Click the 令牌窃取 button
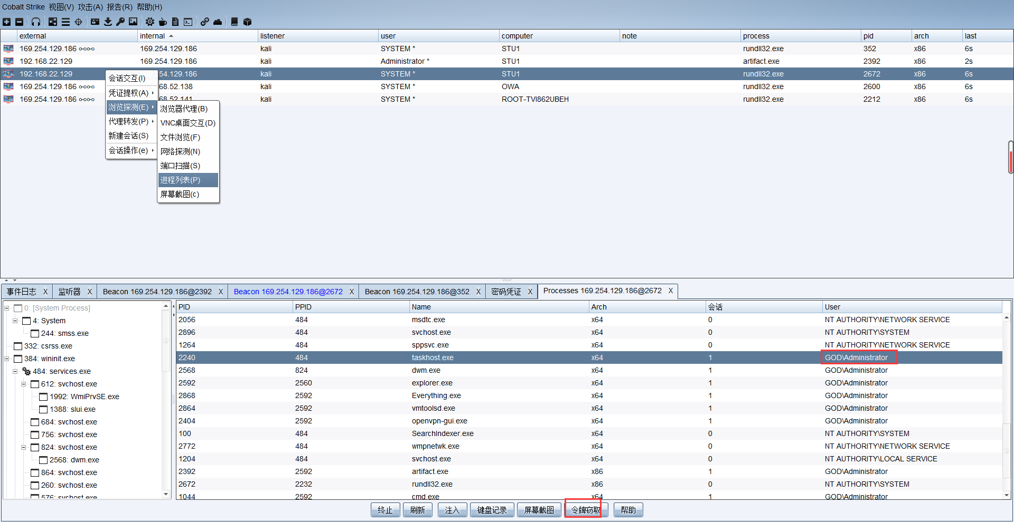The height and width of the screenshot is (522, 1014). (586, 510)
